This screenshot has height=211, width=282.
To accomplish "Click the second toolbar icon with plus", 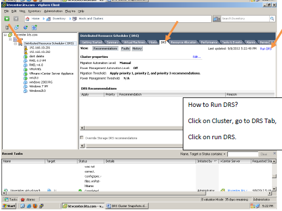I will pyautogui.click(x=17, y=27).
